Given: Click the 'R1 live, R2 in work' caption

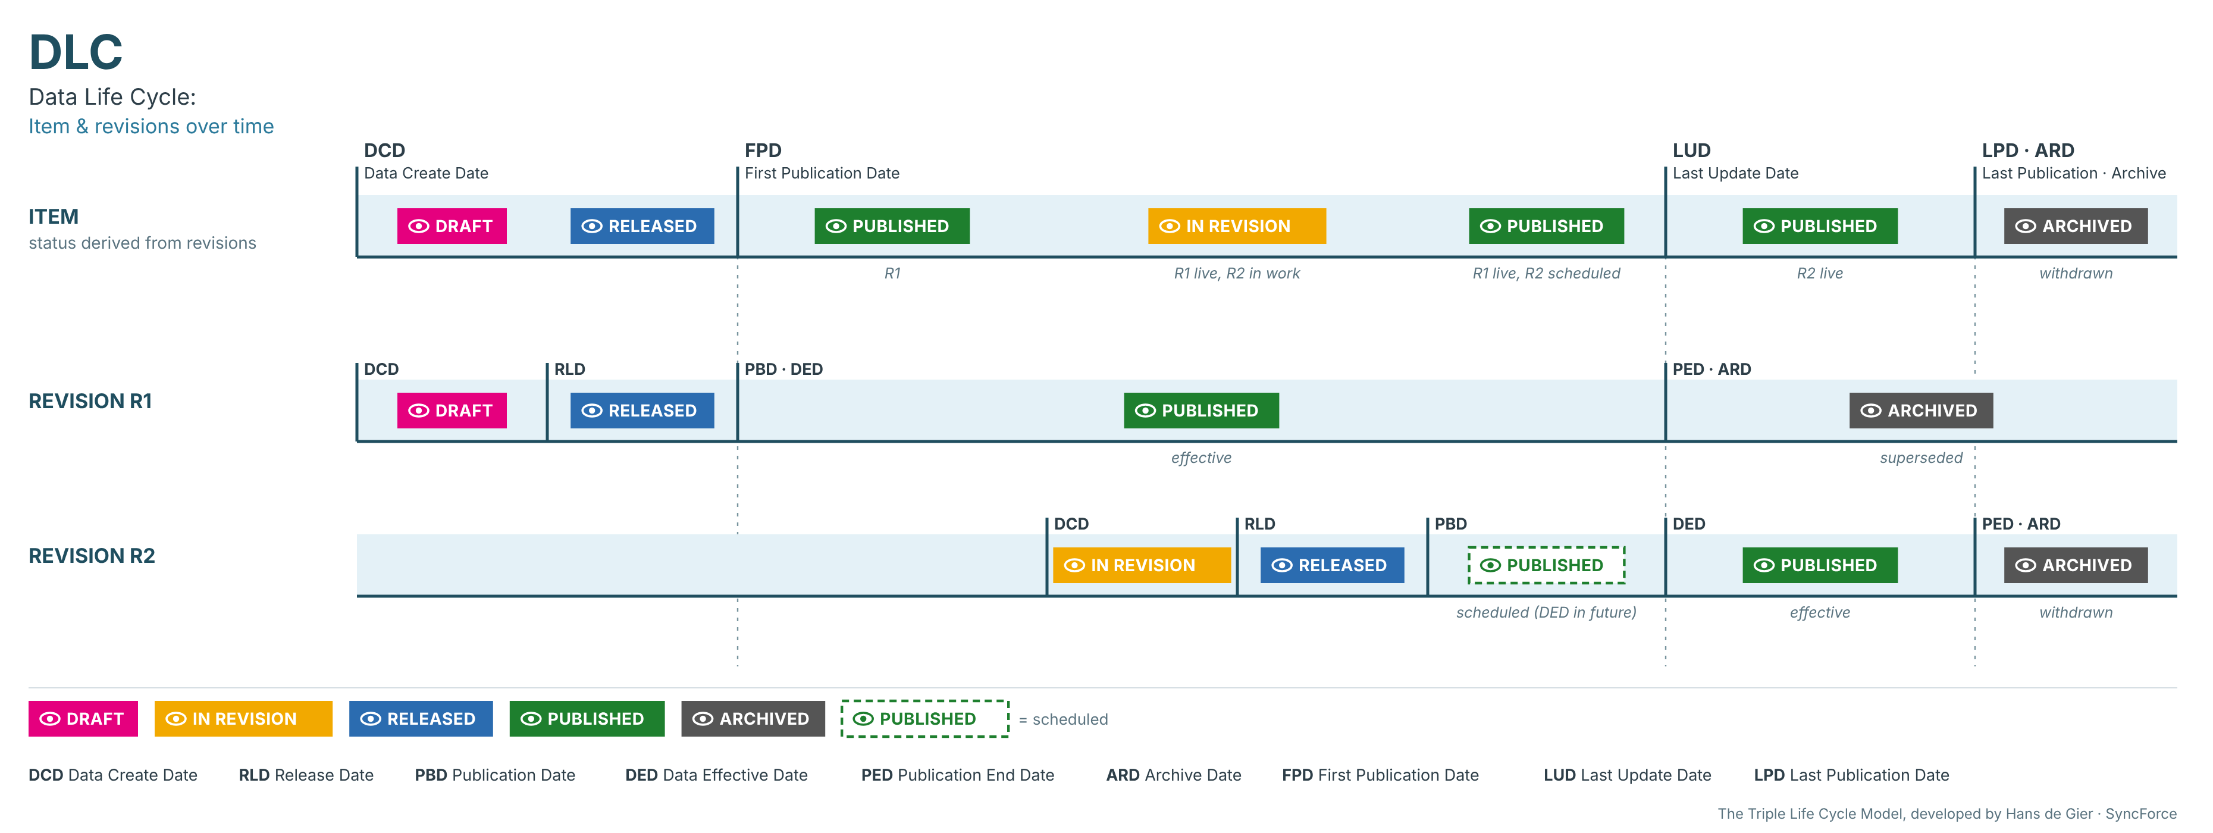Looking at the screenshot, I should coord(1236,273).
